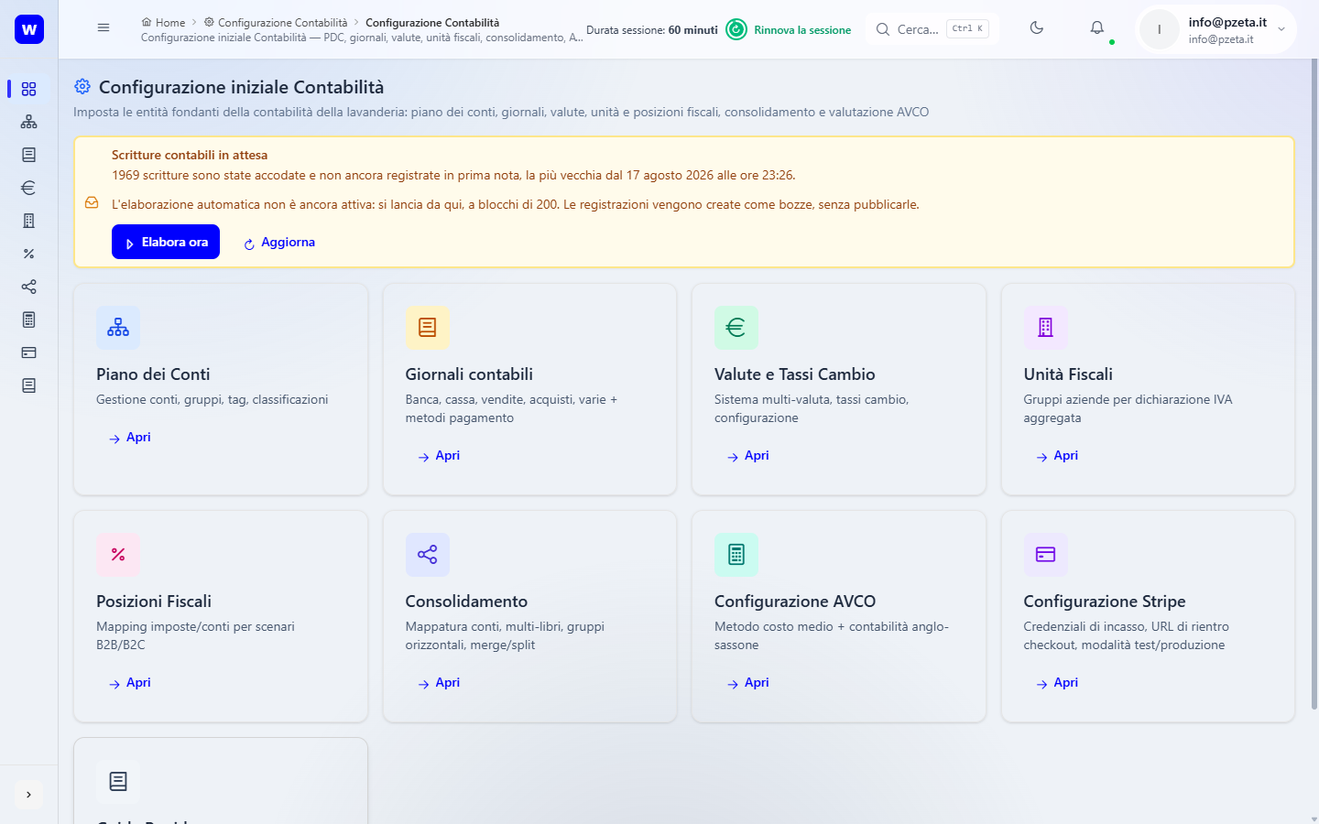Click the Piano dei Conti card icon
Screen dimensions: 1319x824
pos(118,328)
